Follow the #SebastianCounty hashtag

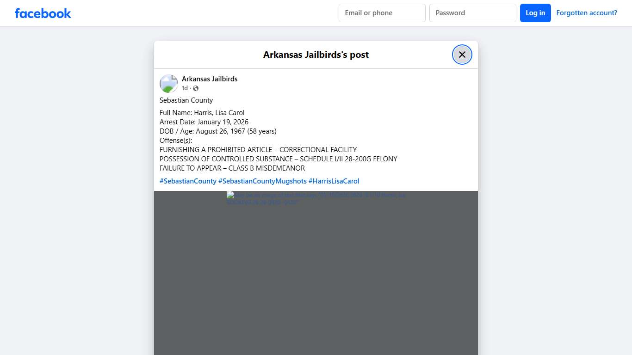[188, 181]
